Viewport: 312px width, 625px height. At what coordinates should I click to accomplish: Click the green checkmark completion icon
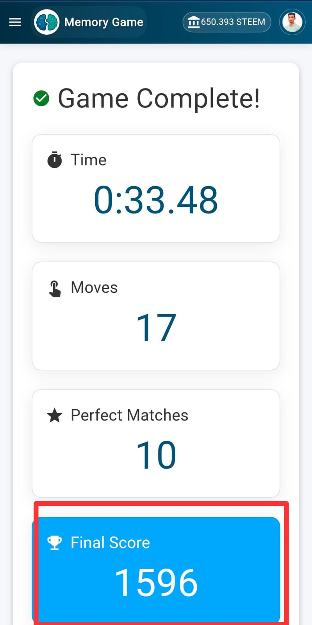point(41,98)
